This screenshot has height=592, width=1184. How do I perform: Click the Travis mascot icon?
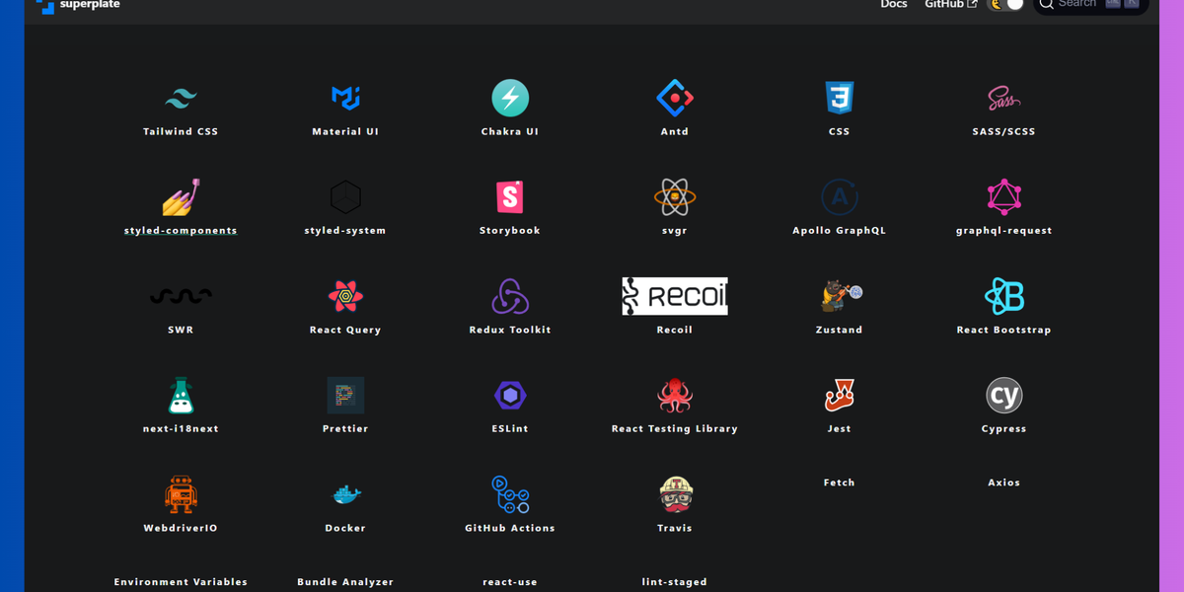click(x=675, y=494)
